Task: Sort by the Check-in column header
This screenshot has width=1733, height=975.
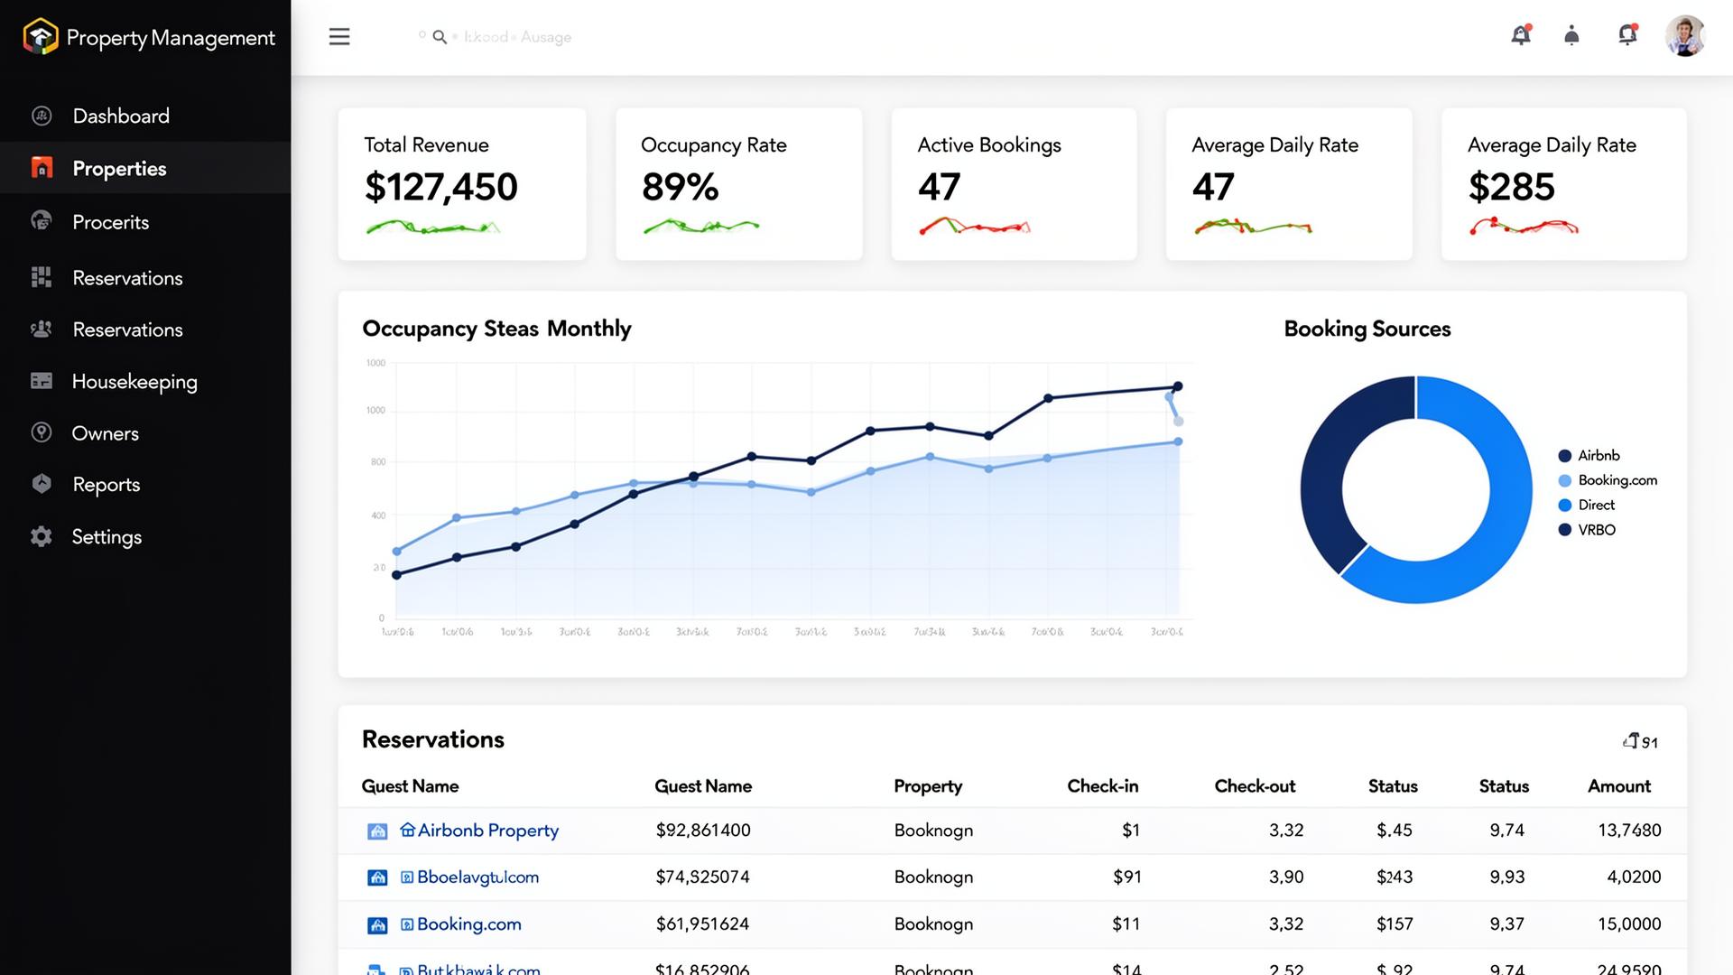Action: [x=1102, y=786]
